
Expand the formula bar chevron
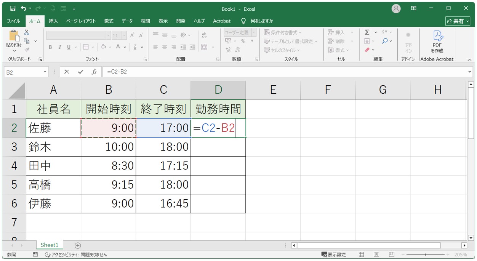pyautogui.click(x=469, y=72)
